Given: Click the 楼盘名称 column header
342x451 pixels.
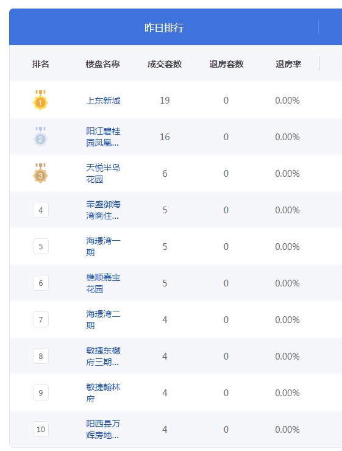Looking at the screenshot, I should 102,64.
